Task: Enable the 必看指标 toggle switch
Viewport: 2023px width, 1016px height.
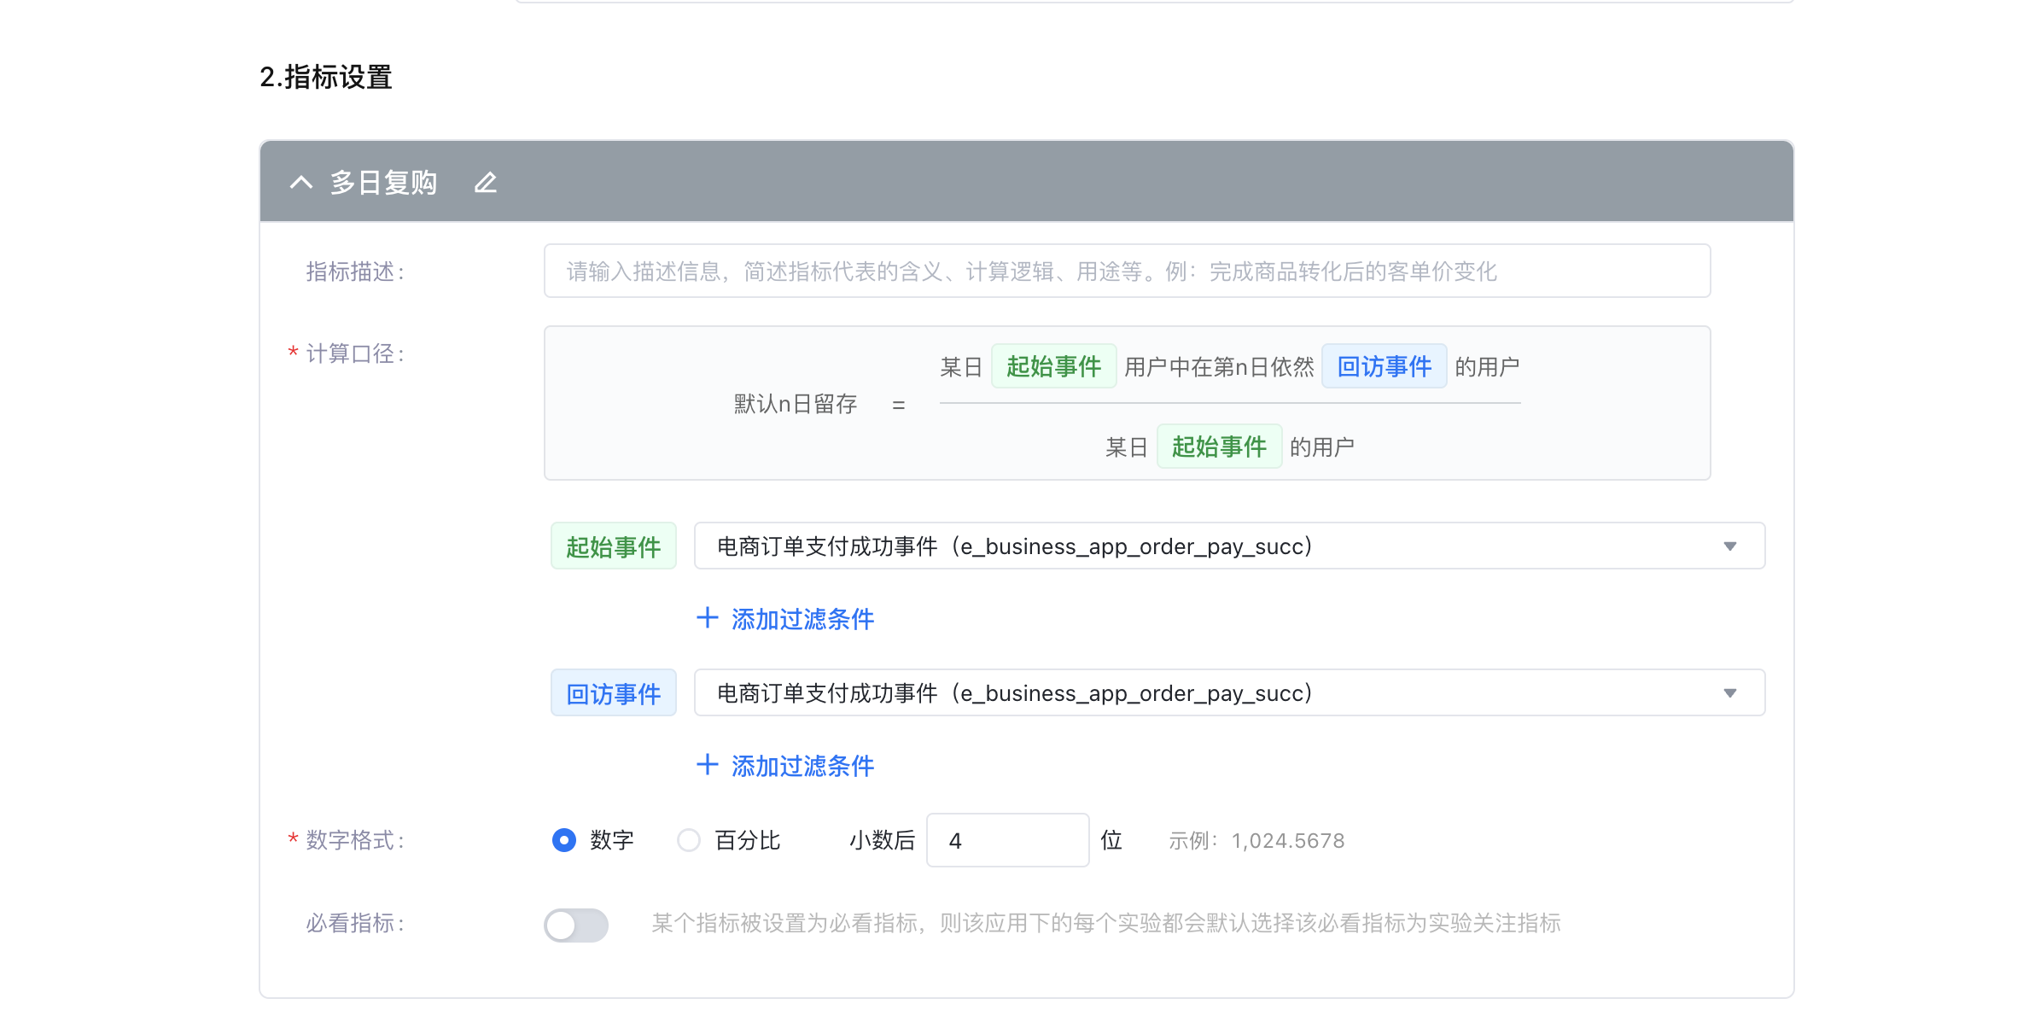Action: tap(576, 925)
